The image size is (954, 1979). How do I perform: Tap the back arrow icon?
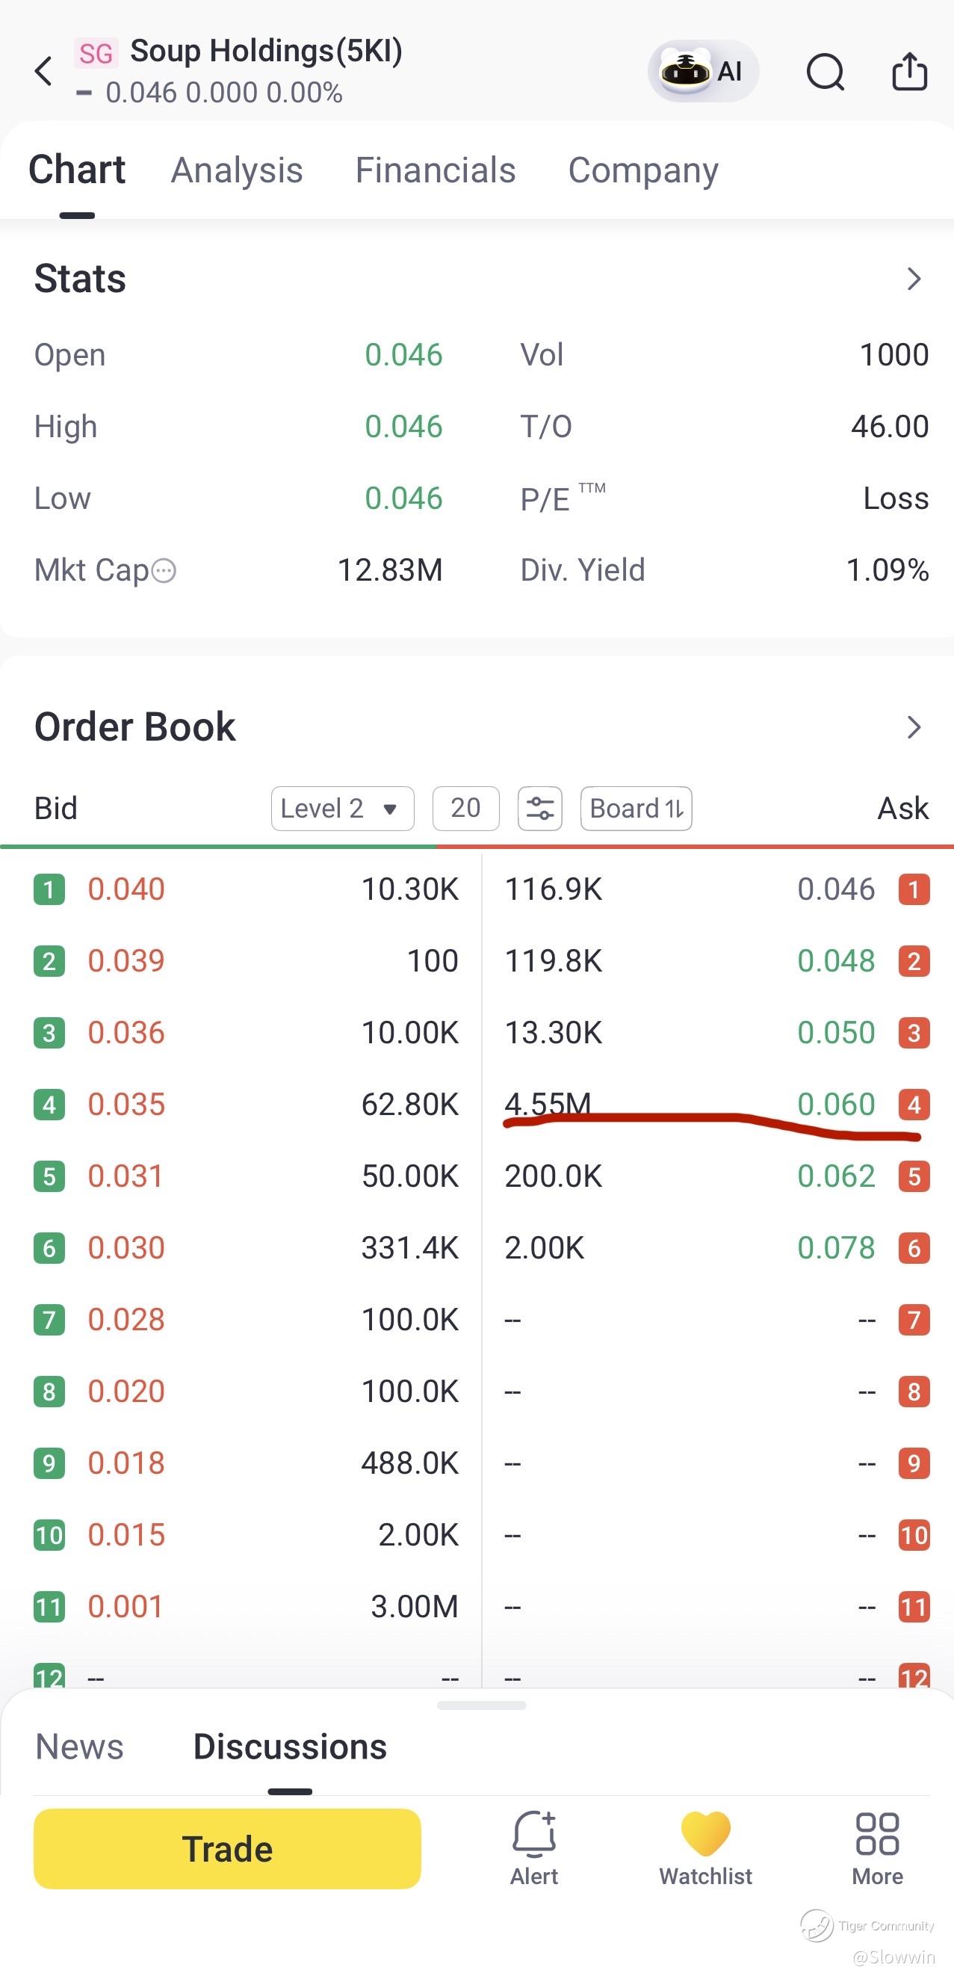click(44, 71)
